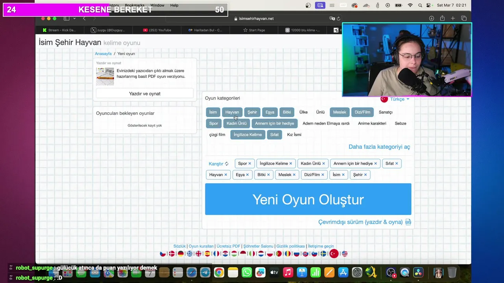Toggle the Şehir category
The image size is (504, 283).
pos(252,112)
